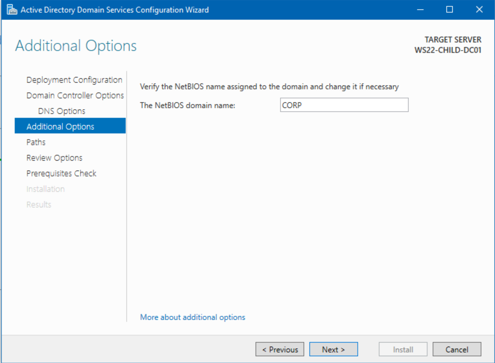
Task: Select Deployment Configuration in the sidebar
Action: pos(74,80)
